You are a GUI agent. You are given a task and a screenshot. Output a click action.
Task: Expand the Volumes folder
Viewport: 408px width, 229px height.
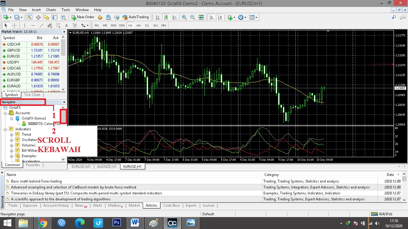tap(12, 145)
